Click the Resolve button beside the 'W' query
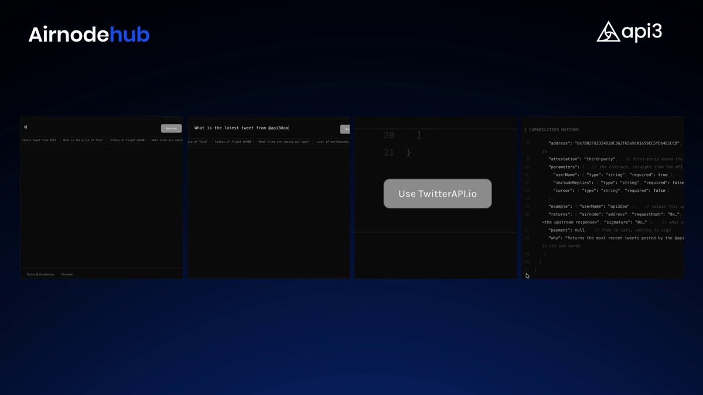The height and width of the screenshot is (395, 703). pyautogui.click(x=171, y=128)
